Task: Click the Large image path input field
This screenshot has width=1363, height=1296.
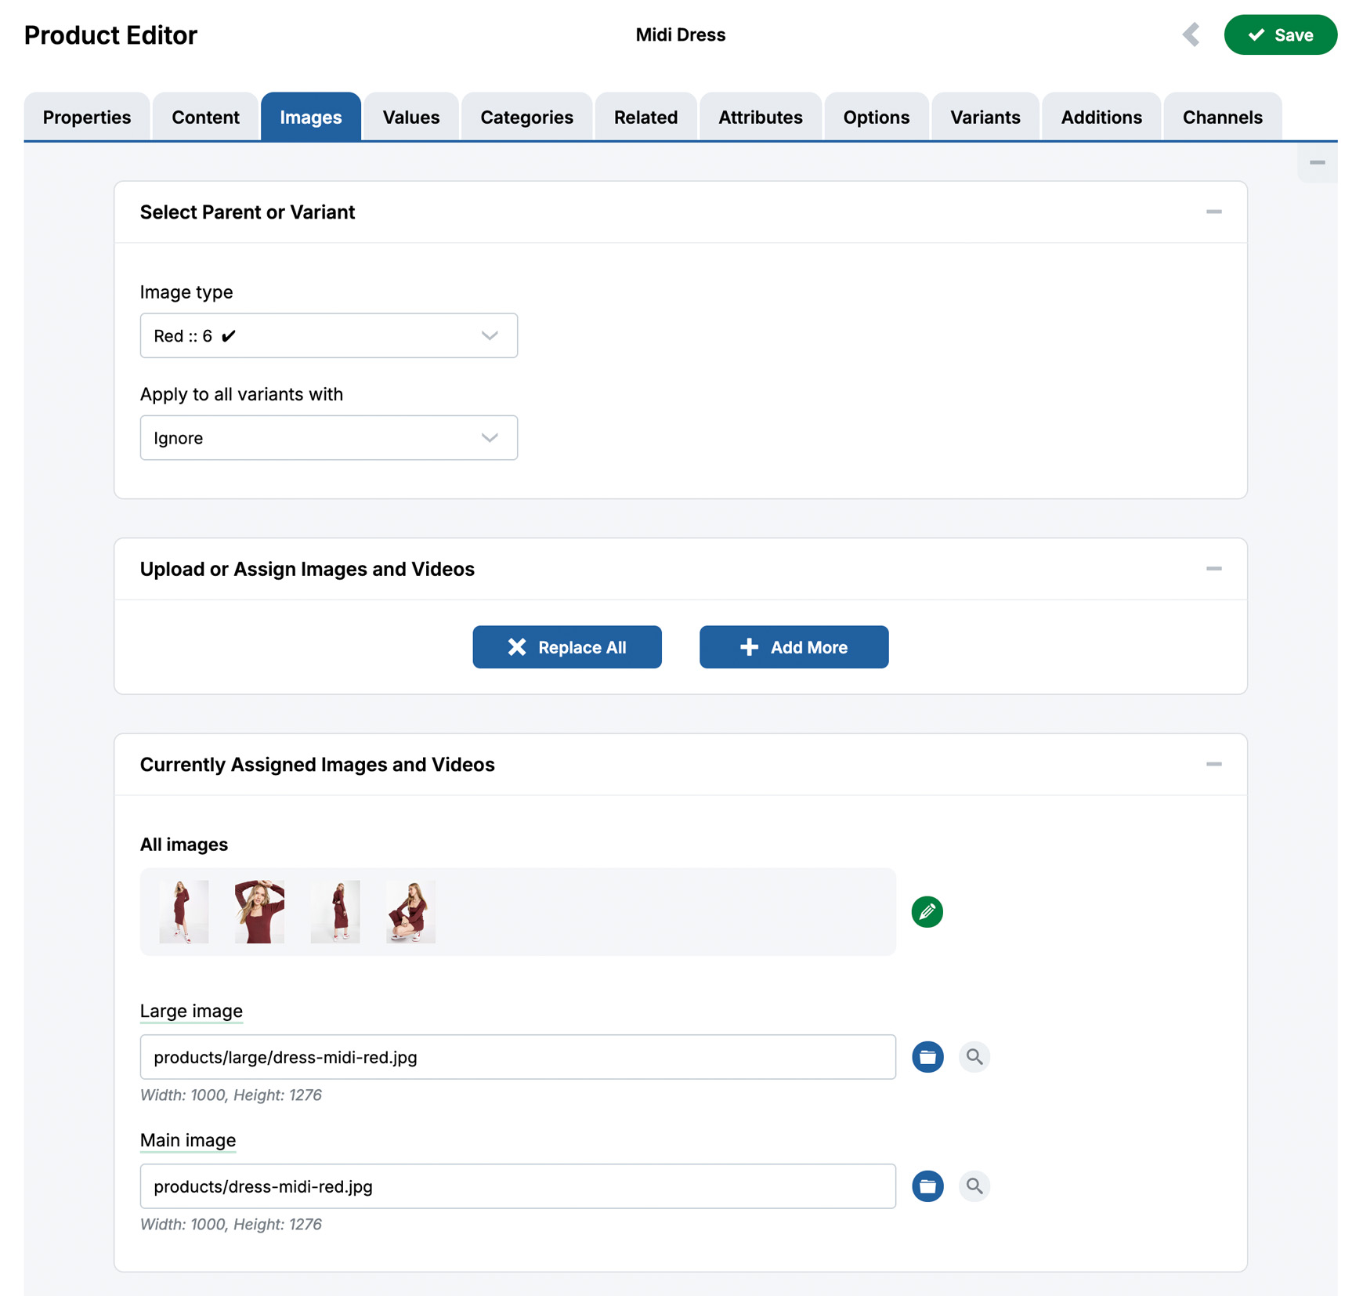Action: point(517,1056)
